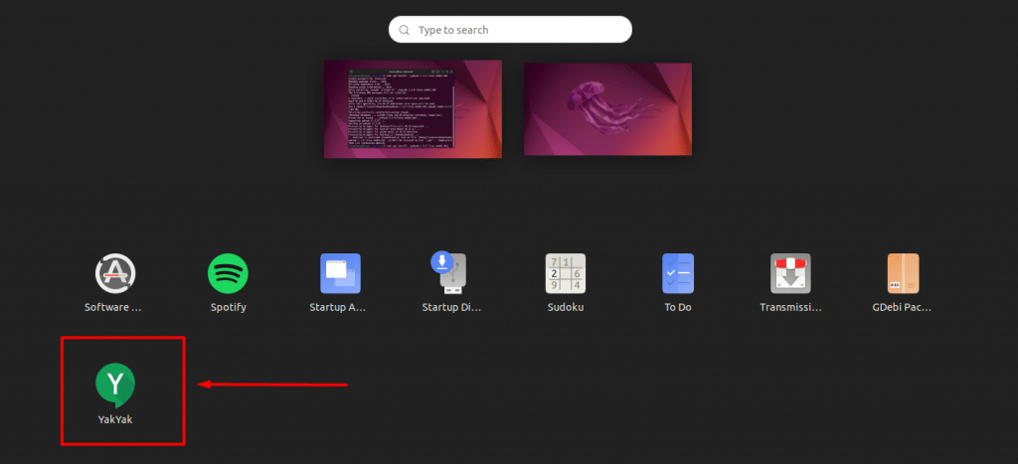Click the 'Type to search' field
This screenshot has height=464, width=1018.
[x=510, y=30]
